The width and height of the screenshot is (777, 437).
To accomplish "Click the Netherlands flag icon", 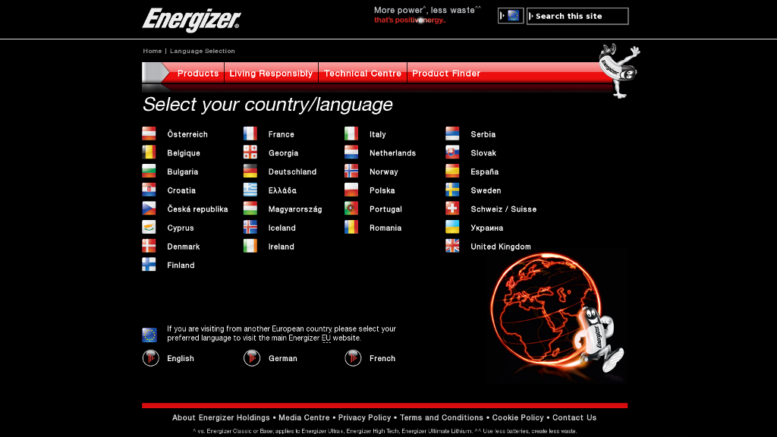I will 351,152.
